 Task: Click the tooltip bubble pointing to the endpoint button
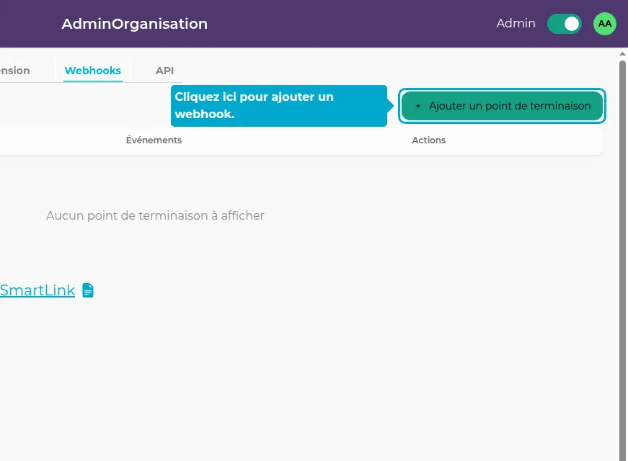pos(279,105)
